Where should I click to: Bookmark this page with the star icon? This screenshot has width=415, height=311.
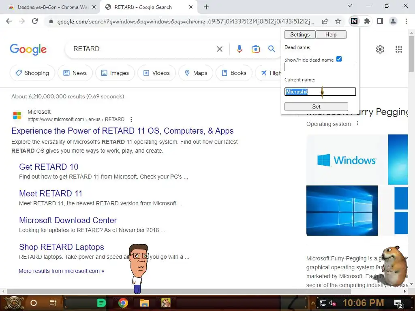tap(338, 21)
